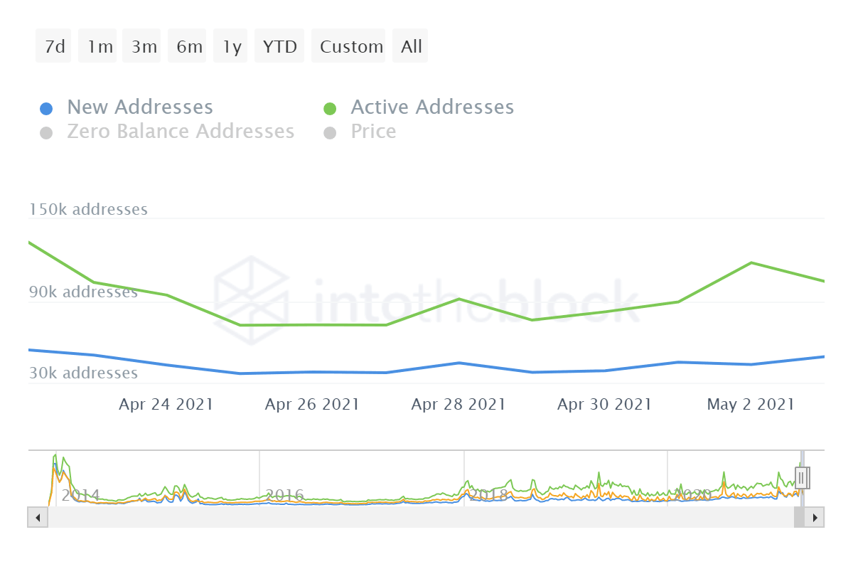853x569 pixels.
Task: Hide the Active Addresses series label
Action: click(432, 107)
